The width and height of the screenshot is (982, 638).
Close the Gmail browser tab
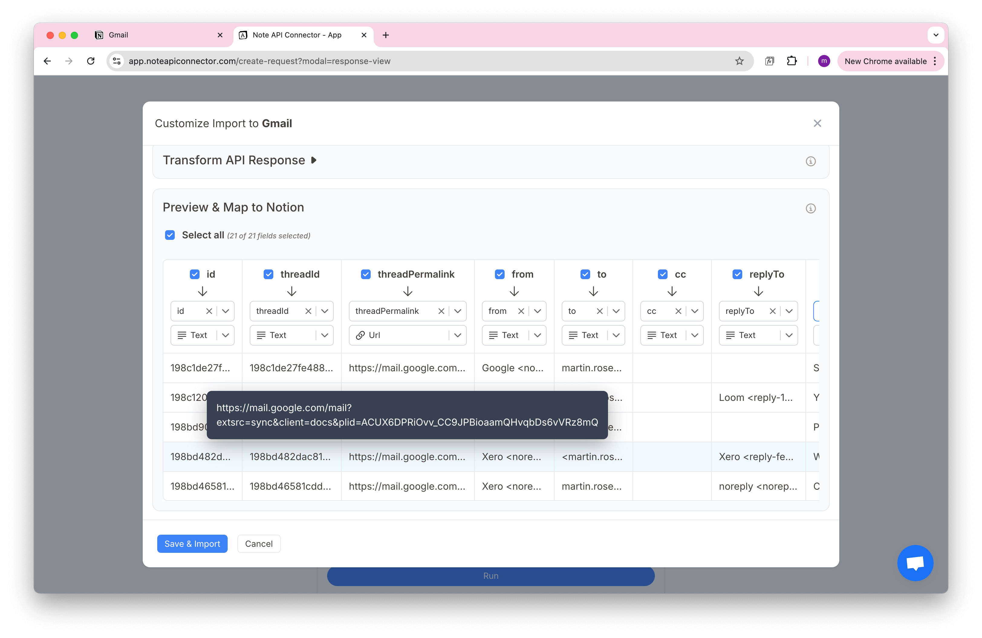click(220, 35)
